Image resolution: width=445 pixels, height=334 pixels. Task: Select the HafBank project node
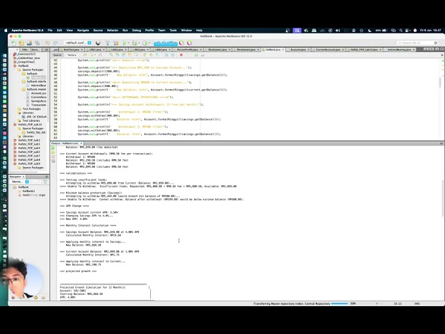point(23,66)
